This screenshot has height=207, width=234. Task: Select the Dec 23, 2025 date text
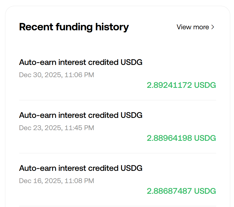click(x=40, y=128)
